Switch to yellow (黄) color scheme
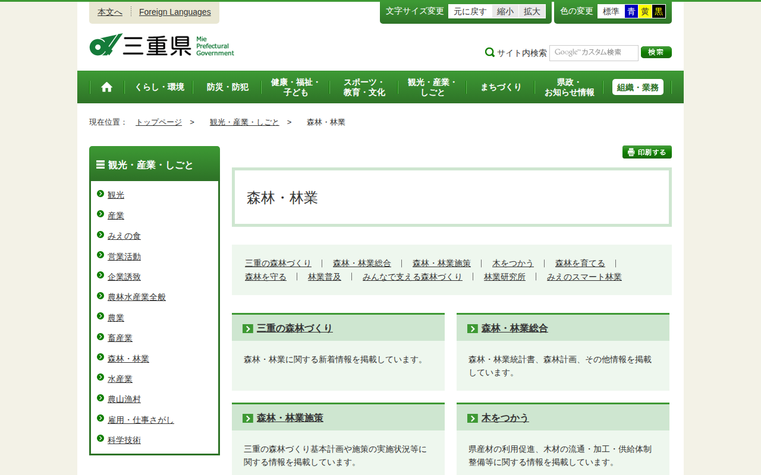Screen dimensions: 761x475 [x=645, y=11]
